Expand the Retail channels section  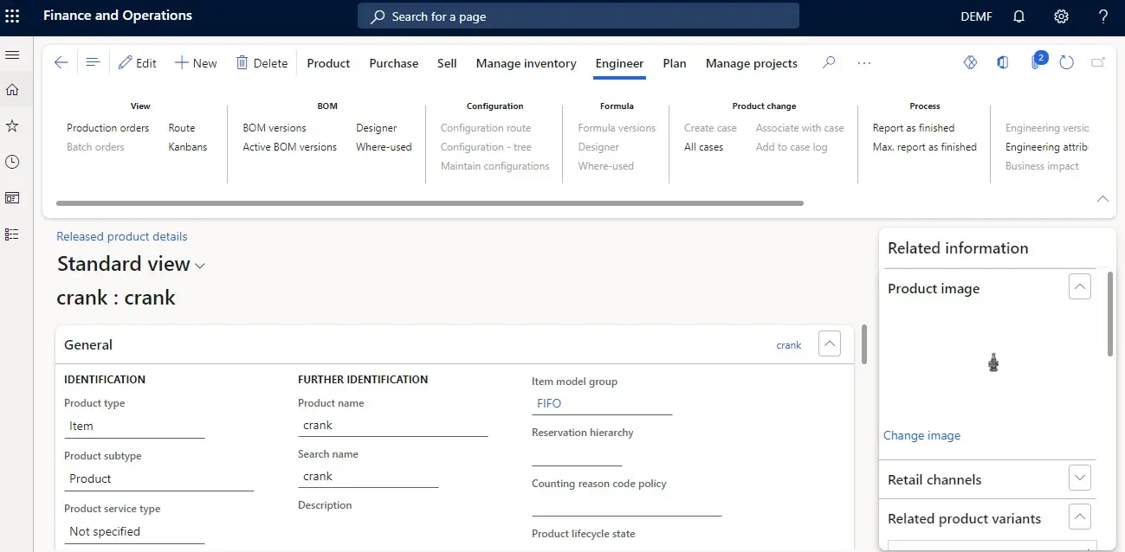click(x=1079, y=478)
